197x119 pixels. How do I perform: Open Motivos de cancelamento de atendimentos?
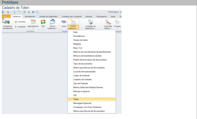coord(92,52)
